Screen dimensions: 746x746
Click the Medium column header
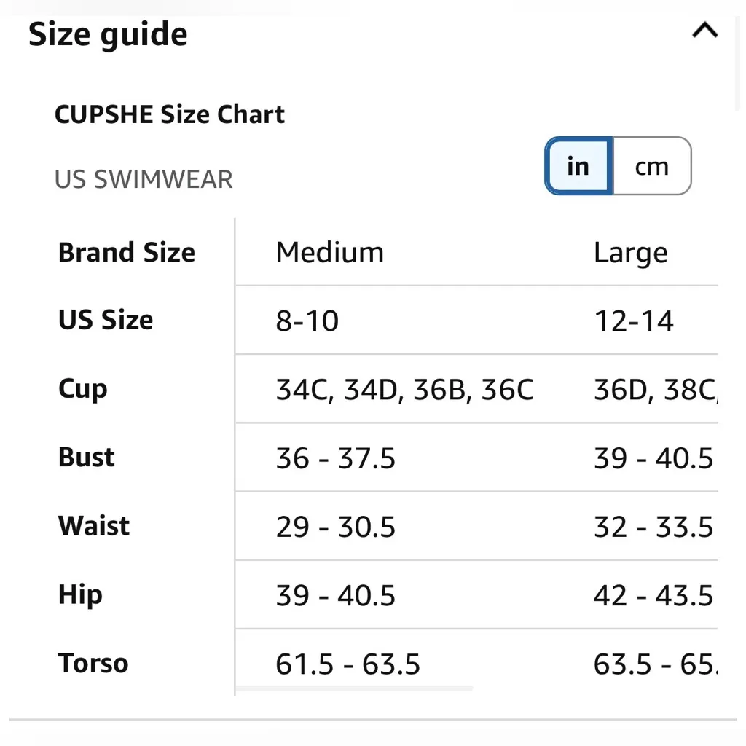(329, 253)
